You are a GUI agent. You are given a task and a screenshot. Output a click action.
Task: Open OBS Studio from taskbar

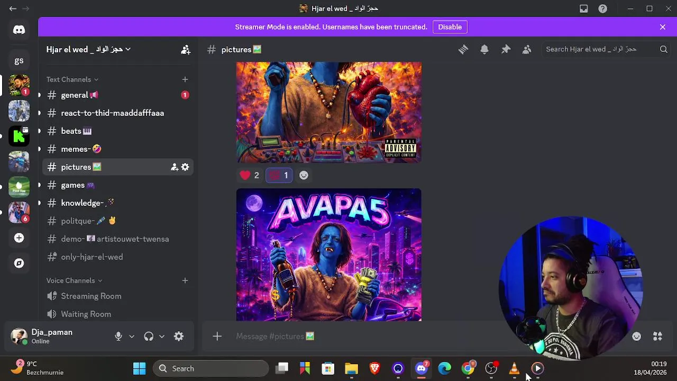pyautogui.click(x=491, y=368)
